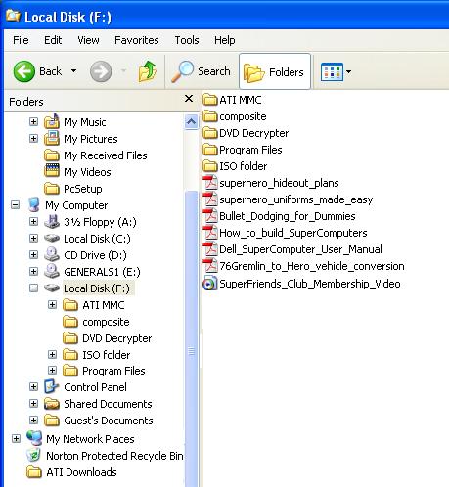449x487 pixels.
Task: Expand the Local Disk (C:) tree node
Action: coord(33,239)
